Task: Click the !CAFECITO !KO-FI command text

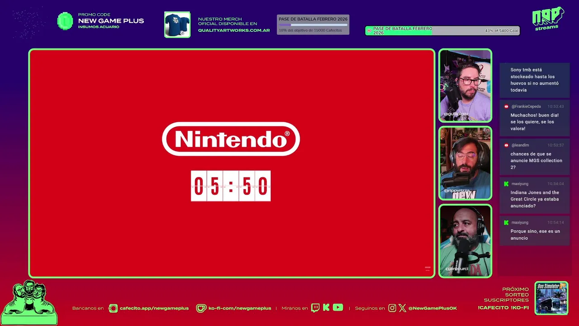Action: pos(503,308)
